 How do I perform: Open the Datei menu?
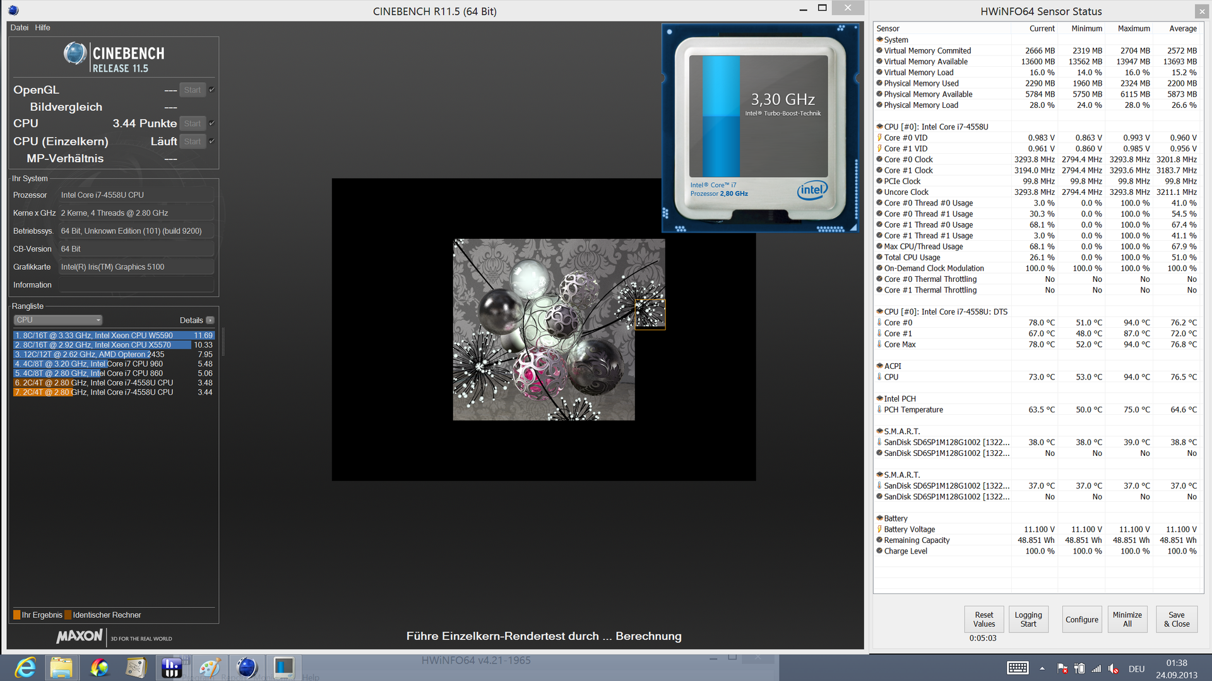(19, 28)
